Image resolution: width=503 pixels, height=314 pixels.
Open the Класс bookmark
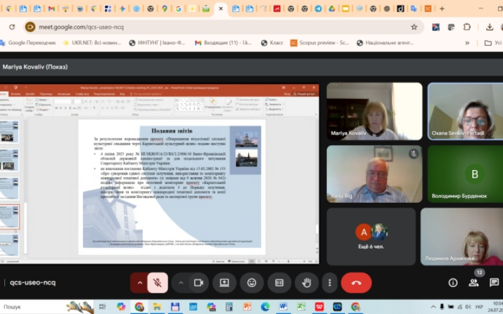pyautogui.click(x=272, y=43)
